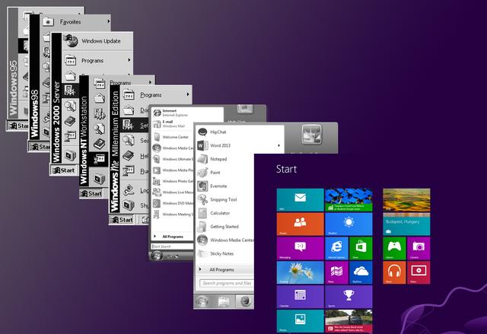
Task: Click the orange People tile
Action: pos(300,224)
